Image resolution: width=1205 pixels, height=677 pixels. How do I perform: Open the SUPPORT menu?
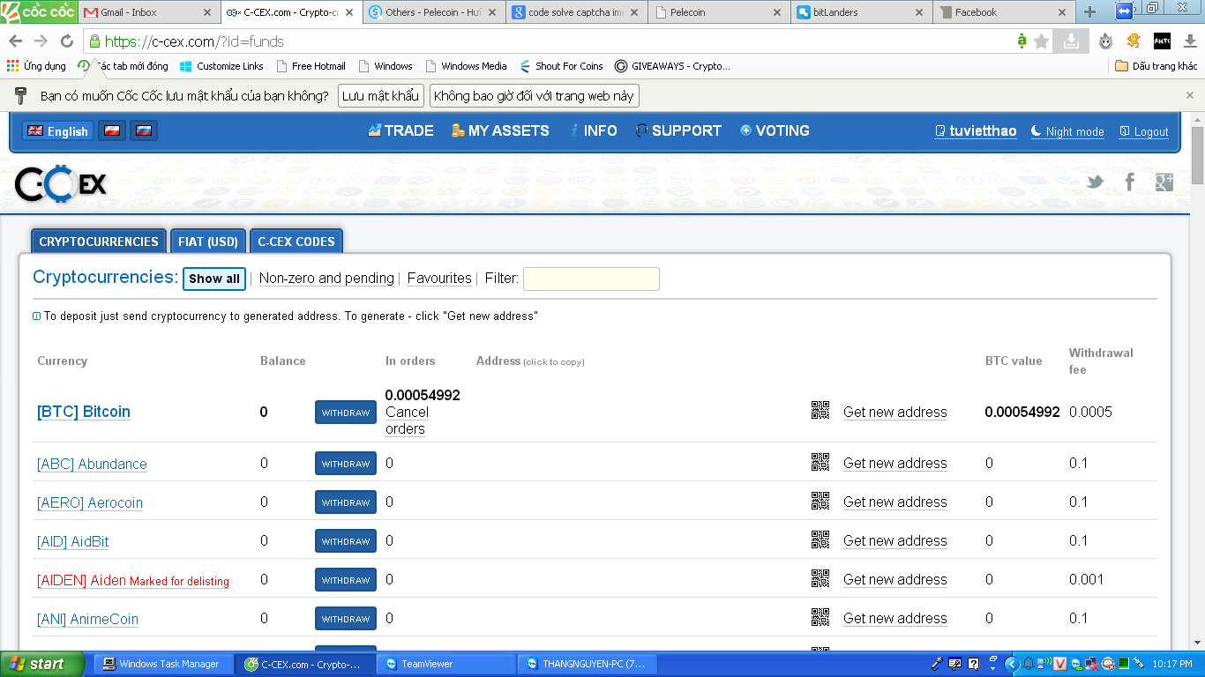[x=678, y=130]
